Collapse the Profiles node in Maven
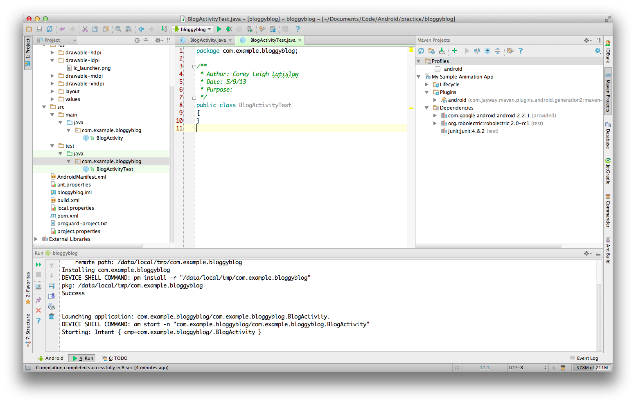 point(419,61)
